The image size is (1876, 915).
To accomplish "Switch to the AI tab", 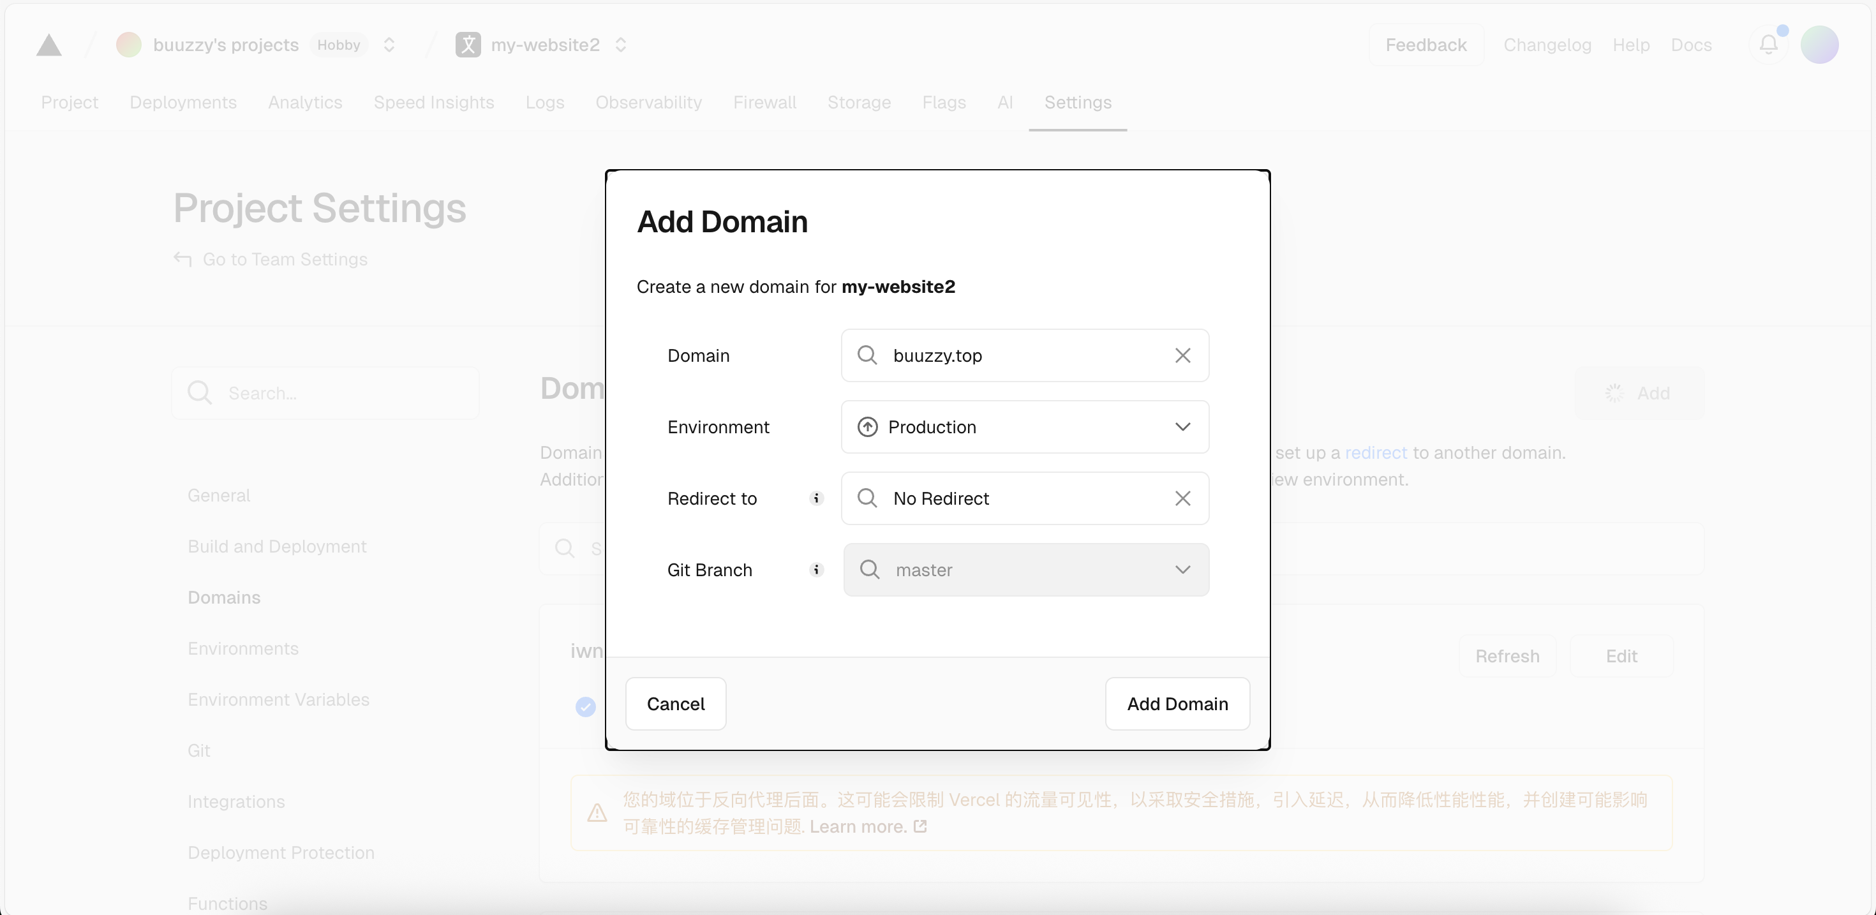I will coord(1005,103).
